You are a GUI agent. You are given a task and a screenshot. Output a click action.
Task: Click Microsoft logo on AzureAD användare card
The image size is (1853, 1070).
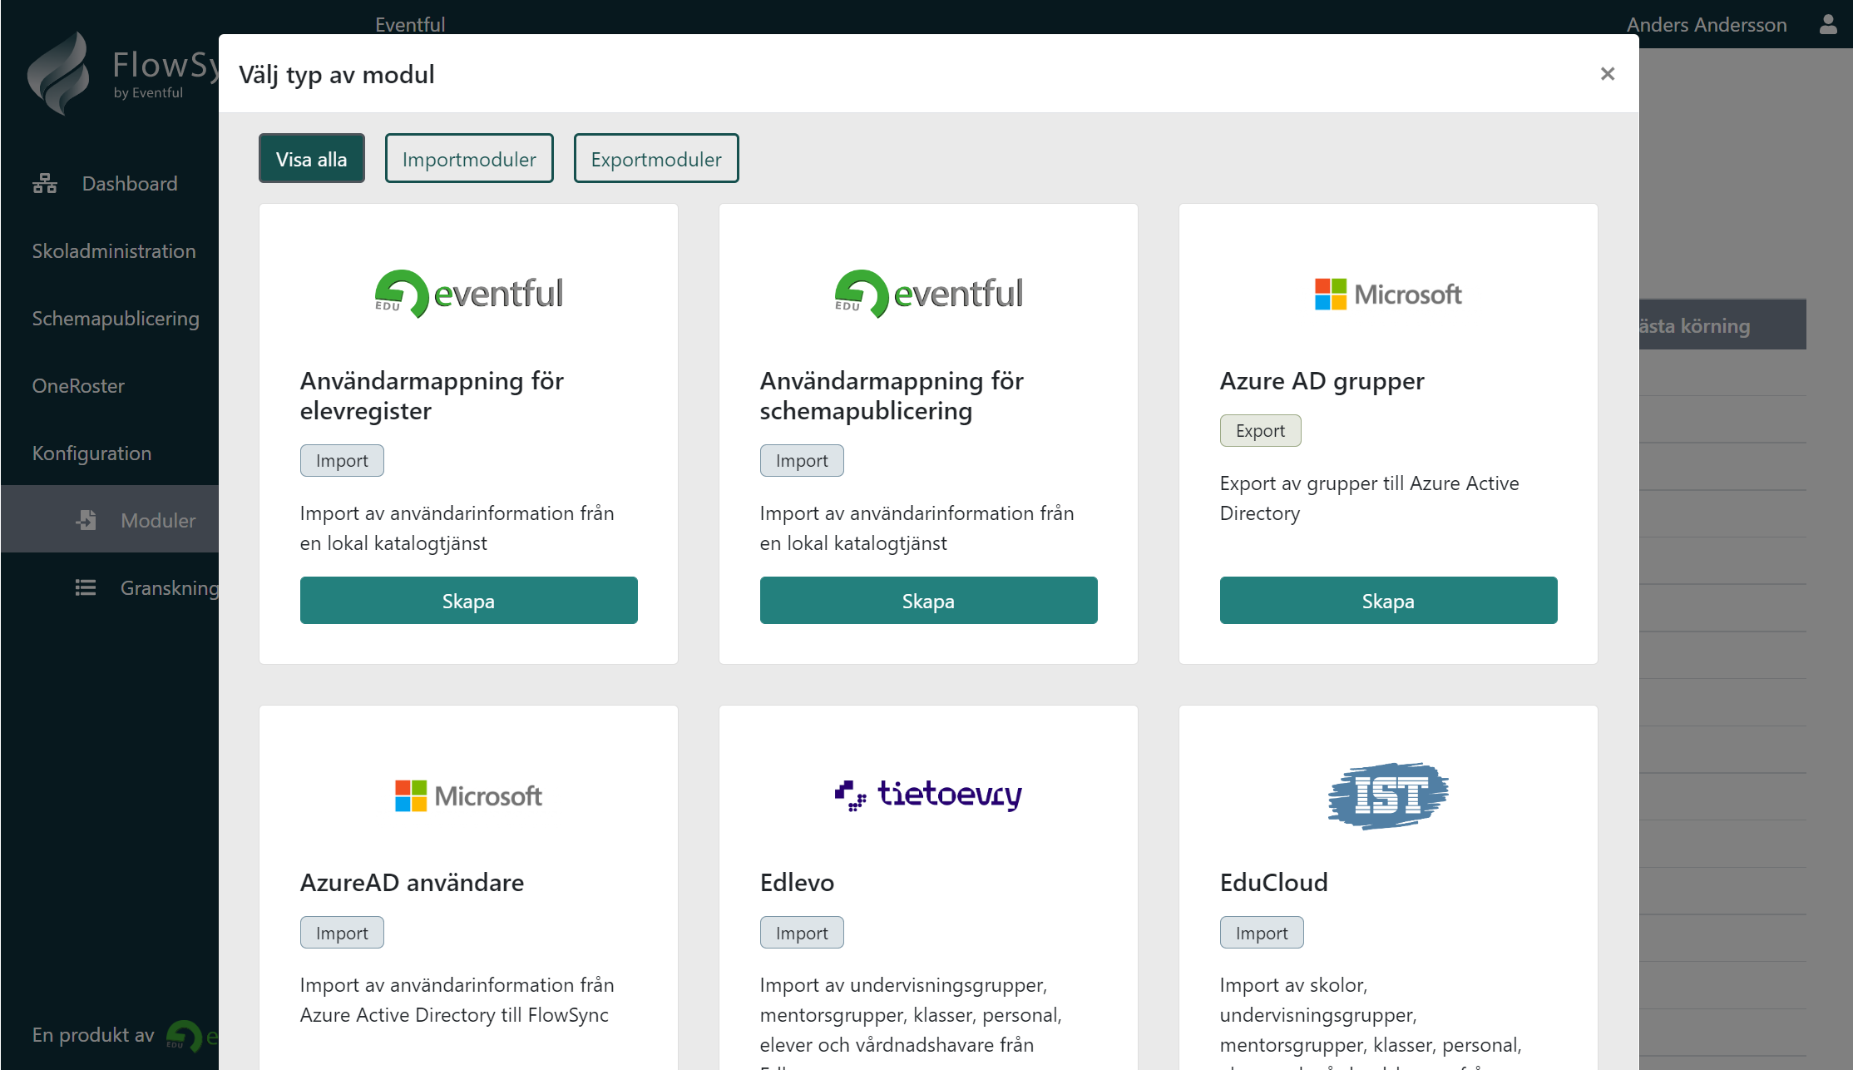[468, 796]
